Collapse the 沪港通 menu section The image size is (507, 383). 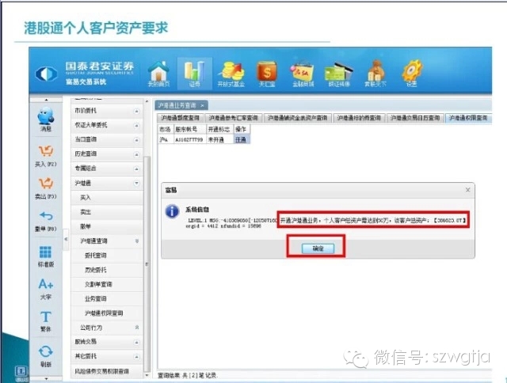[x=136, y=183]
